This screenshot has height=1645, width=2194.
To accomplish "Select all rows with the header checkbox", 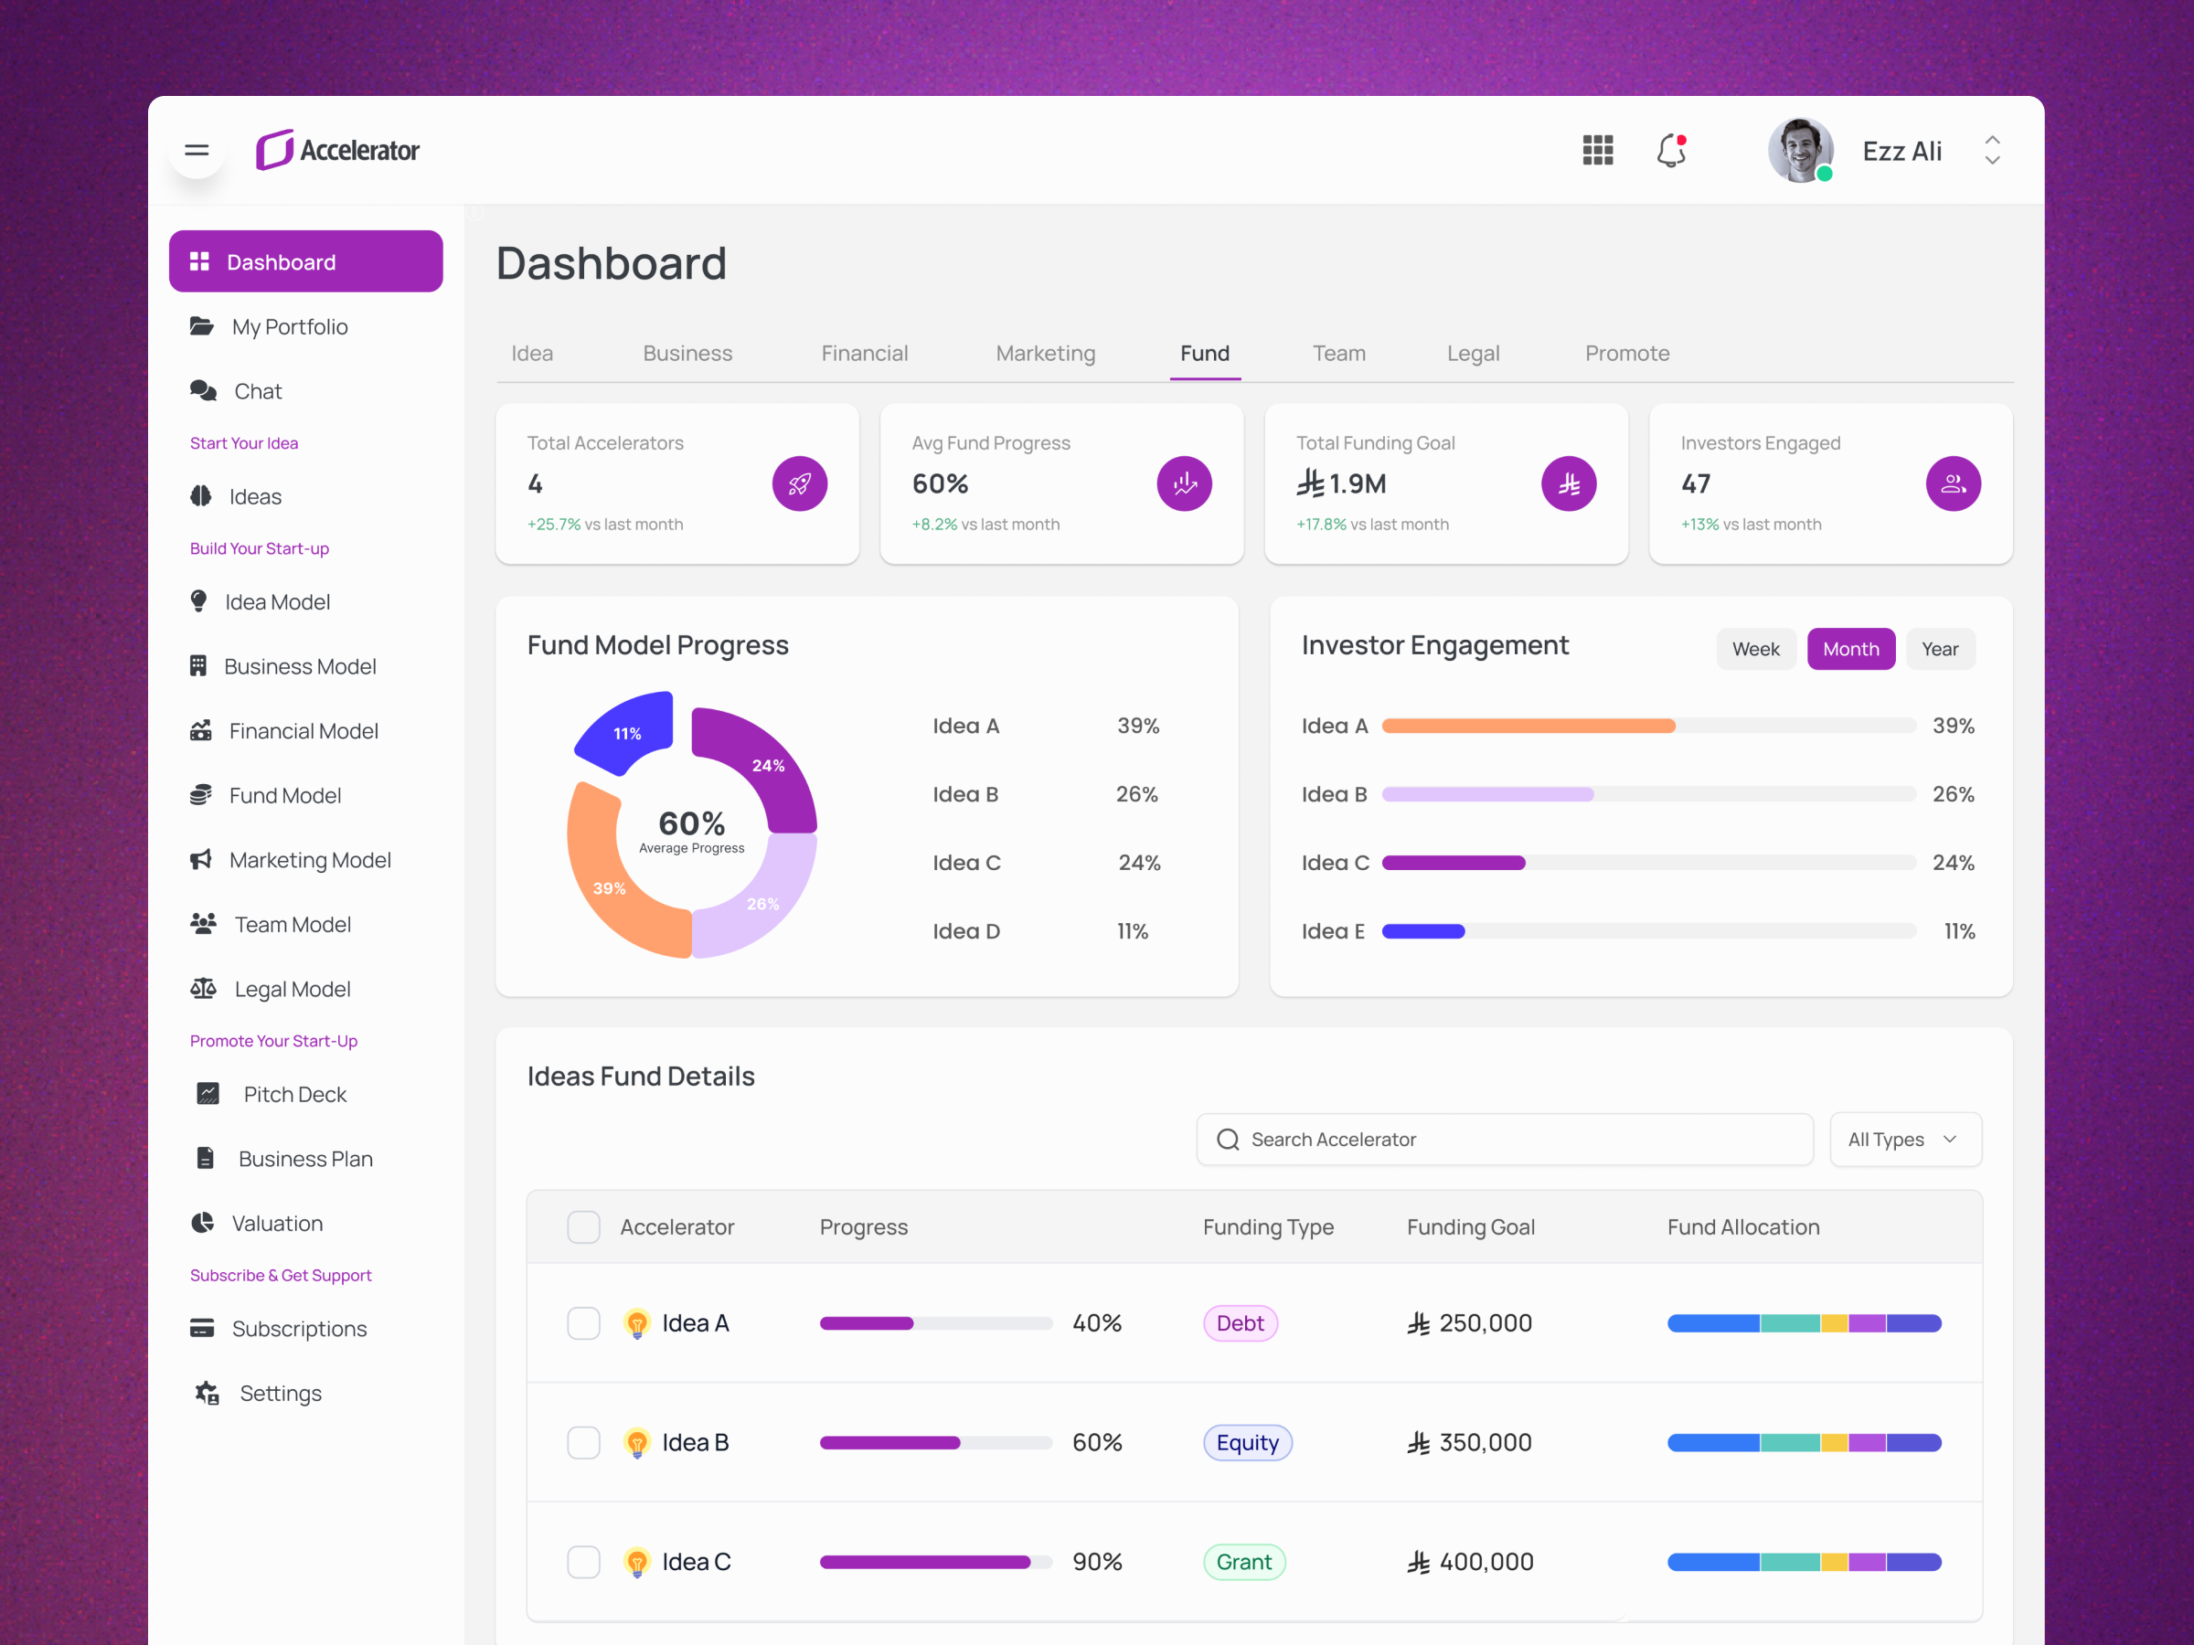I will [x=583, y=1226].
